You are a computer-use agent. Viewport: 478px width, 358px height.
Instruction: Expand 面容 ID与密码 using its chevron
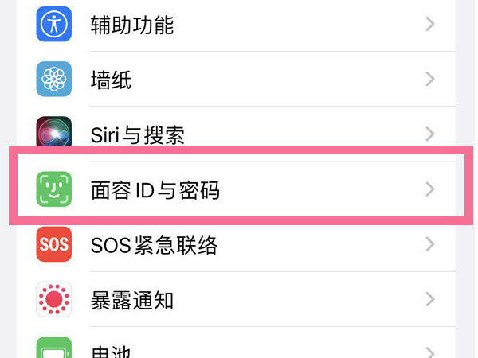pyautogui.click(x=430, y=189)
